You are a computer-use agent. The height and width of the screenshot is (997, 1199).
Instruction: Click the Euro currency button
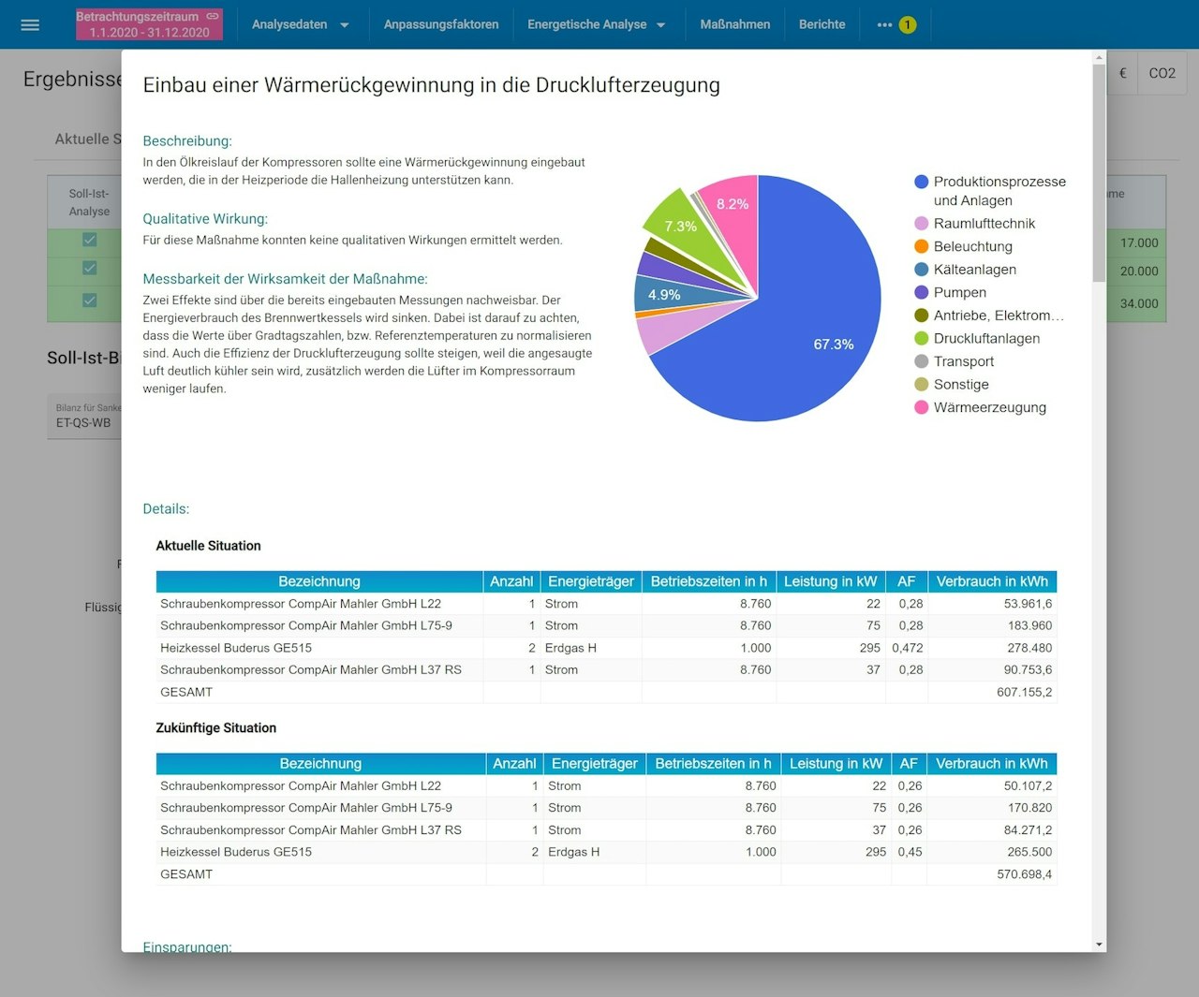(x=1122, y=73)
